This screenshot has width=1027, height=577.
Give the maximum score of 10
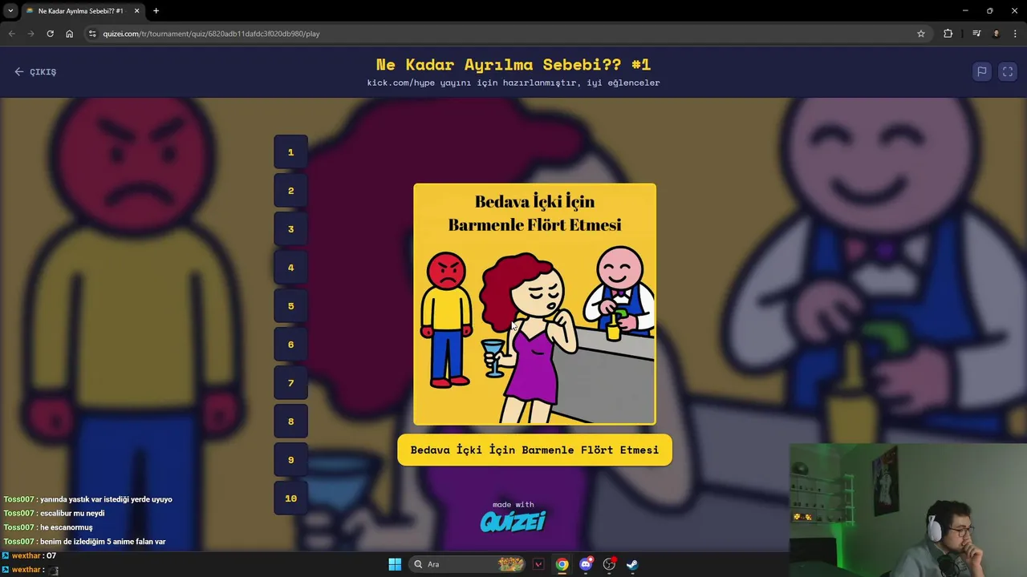coord(290,498)
